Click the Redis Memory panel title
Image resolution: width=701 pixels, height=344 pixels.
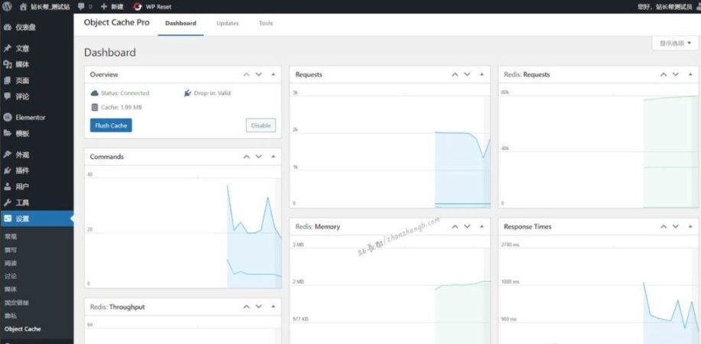pos(318,227)
